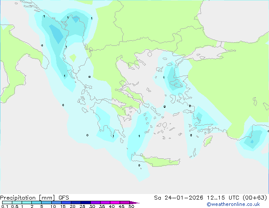Click the '25' legend label
Image resolution: width=269 pixels, height=208 pixels.
82,206
